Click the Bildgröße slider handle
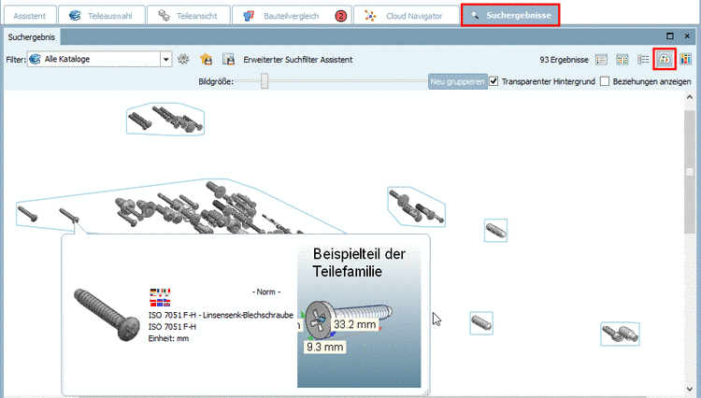701x398 pixels. tap(265, 81)
